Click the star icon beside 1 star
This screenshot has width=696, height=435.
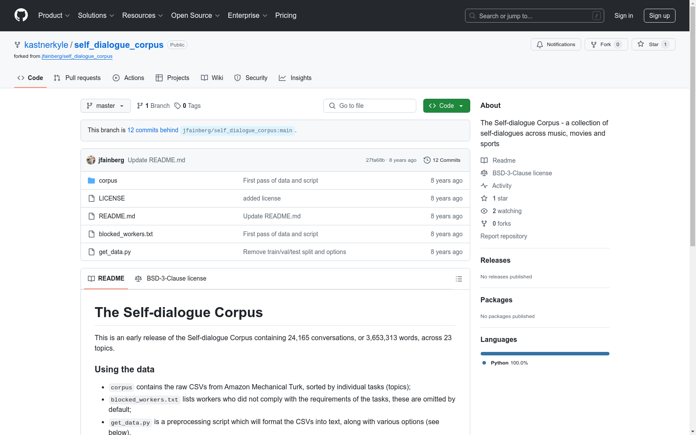coord(484,198)
